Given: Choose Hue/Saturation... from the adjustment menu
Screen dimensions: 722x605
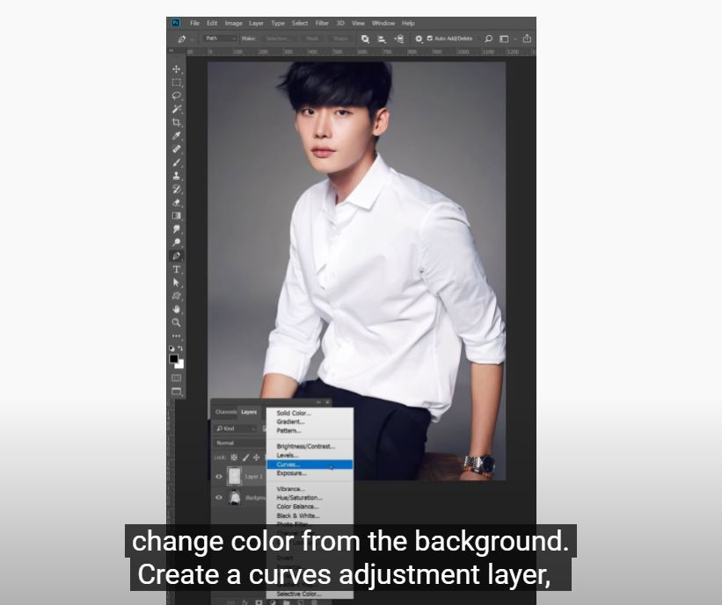Looking at the screenshot, I should click(x=310, y=498).
